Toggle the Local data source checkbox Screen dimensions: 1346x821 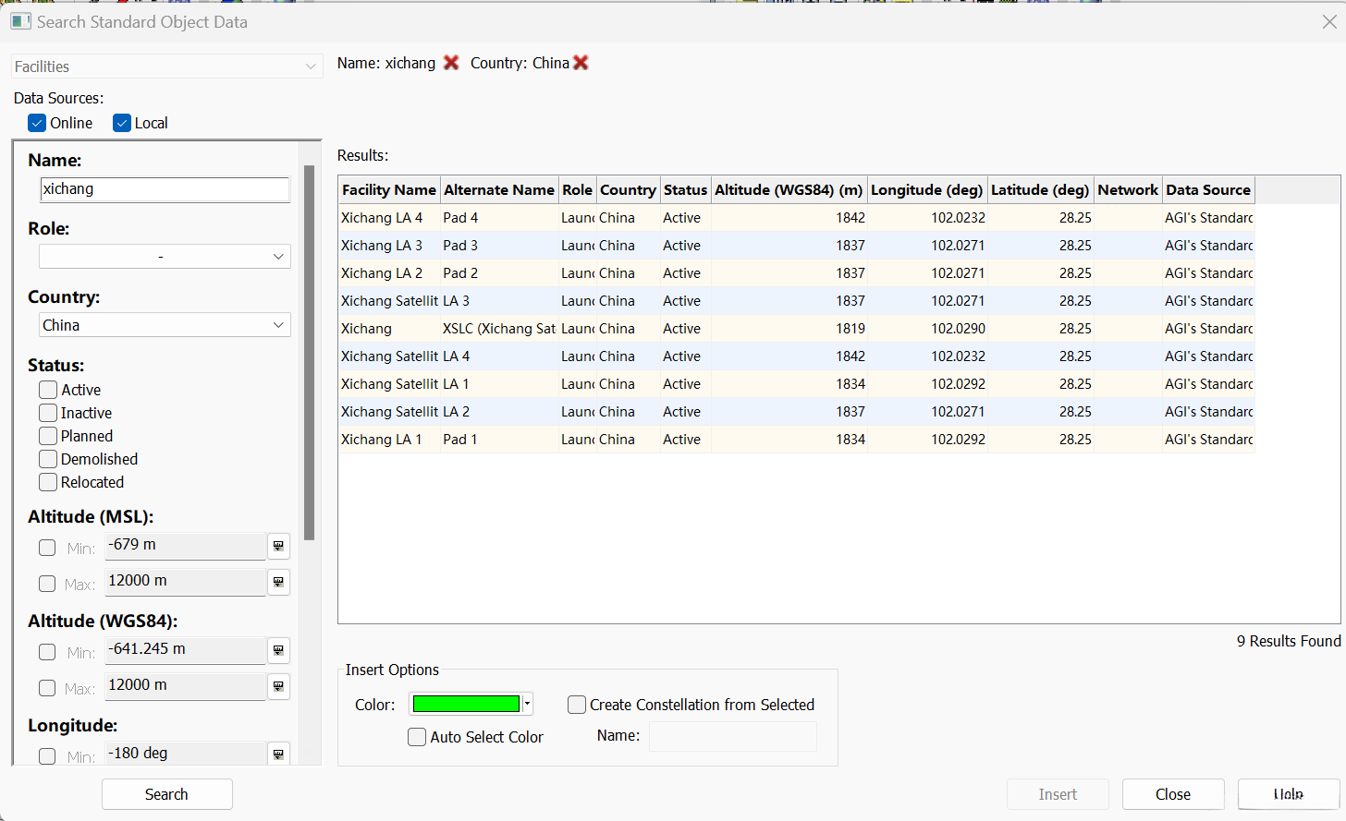(x=122, y=123)
